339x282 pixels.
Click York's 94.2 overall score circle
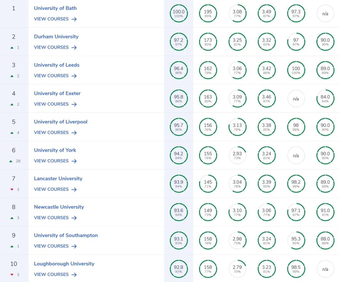[179, 155]
